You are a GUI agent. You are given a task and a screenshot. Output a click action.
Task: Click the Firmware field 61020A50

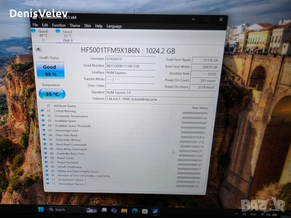[x=130, y=59]
